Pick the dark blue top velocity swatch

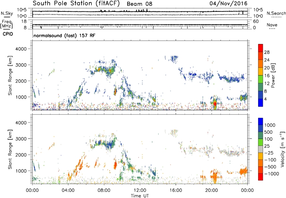(x=261, y=122)
